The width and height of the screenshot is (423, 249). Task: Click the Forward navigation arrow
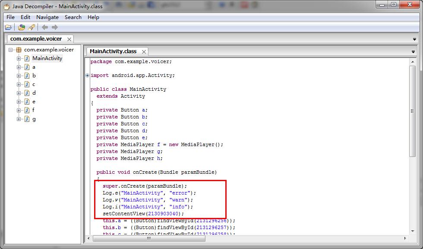[x=55, y=27]
